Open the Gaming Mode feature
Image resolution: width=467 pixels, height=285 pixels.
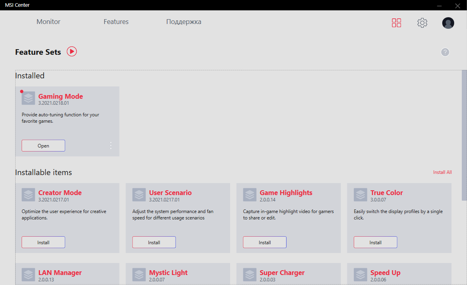[x=43, y=145]
